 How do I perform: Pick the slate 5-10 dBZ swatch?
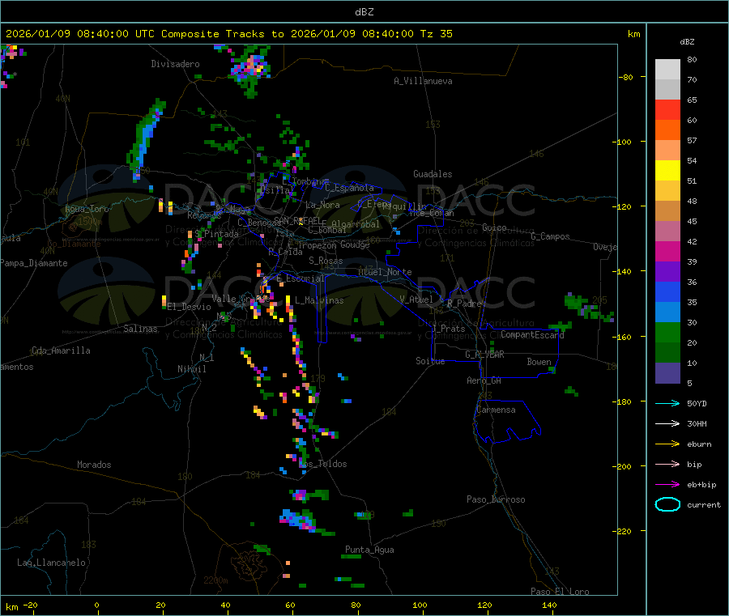(667, 373)
